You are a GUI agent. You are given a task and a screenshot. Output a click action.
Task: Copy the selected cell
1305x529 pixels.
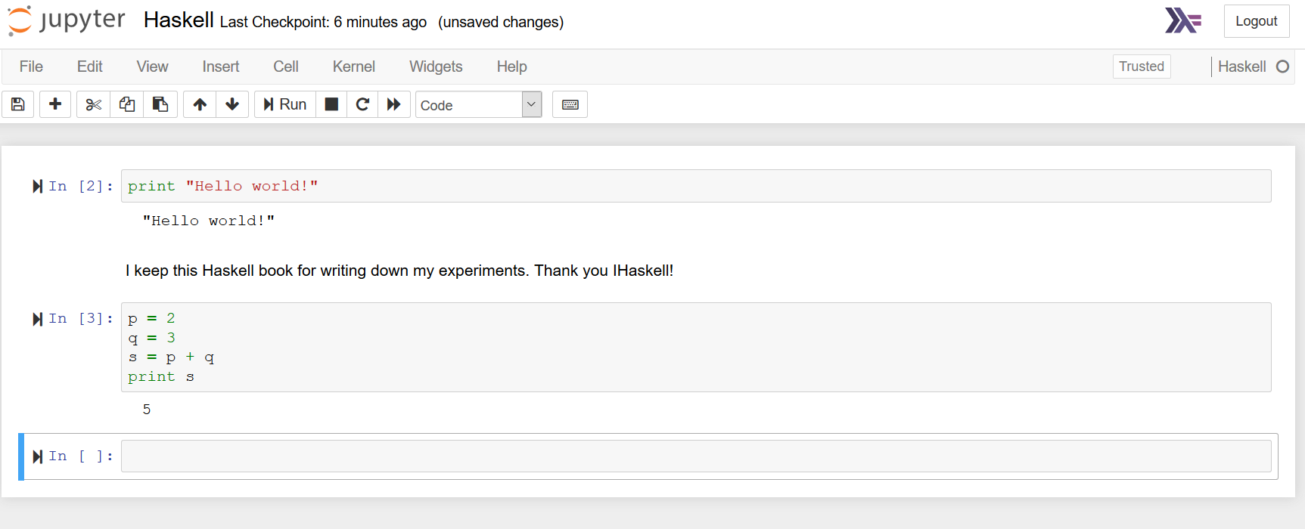(126, 104)
